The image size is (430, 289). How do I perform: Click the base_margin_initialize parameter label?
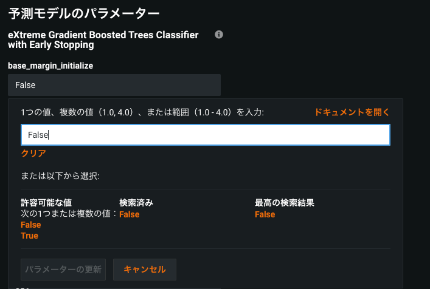pos(50,66)
